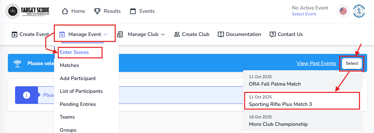Open Events in top navigation
The image size is (374, 133).
tap(147, 11)
